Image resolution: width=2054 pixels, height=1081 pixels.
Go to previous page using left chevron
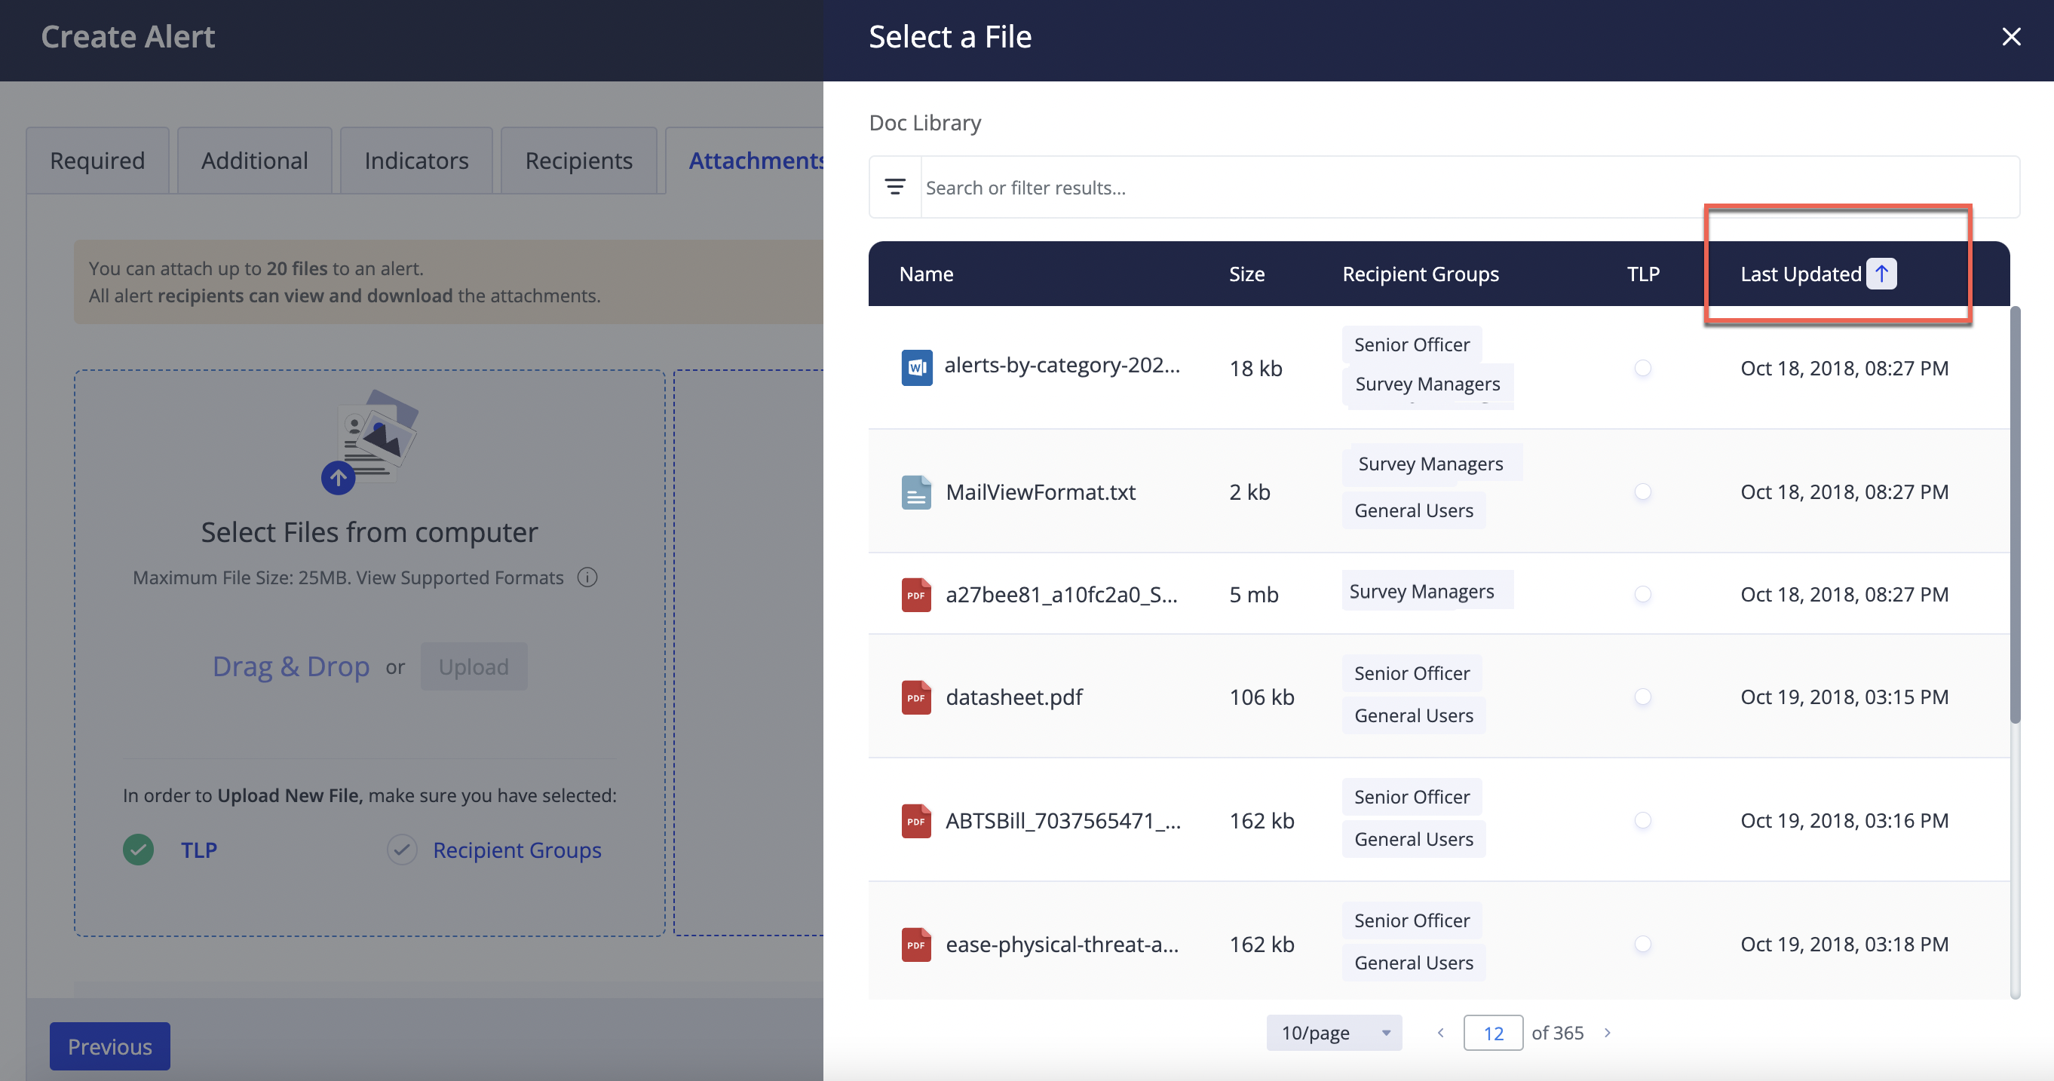click(x=1440, y=1032)
